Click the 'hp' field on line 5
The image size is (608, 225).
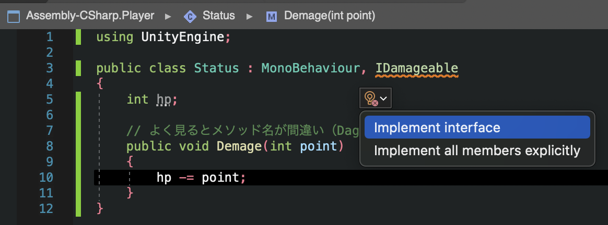(x=164, y=100)
